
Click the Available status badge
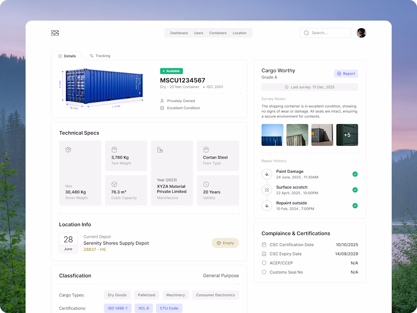pyautogui.click(x=171, y=71)
